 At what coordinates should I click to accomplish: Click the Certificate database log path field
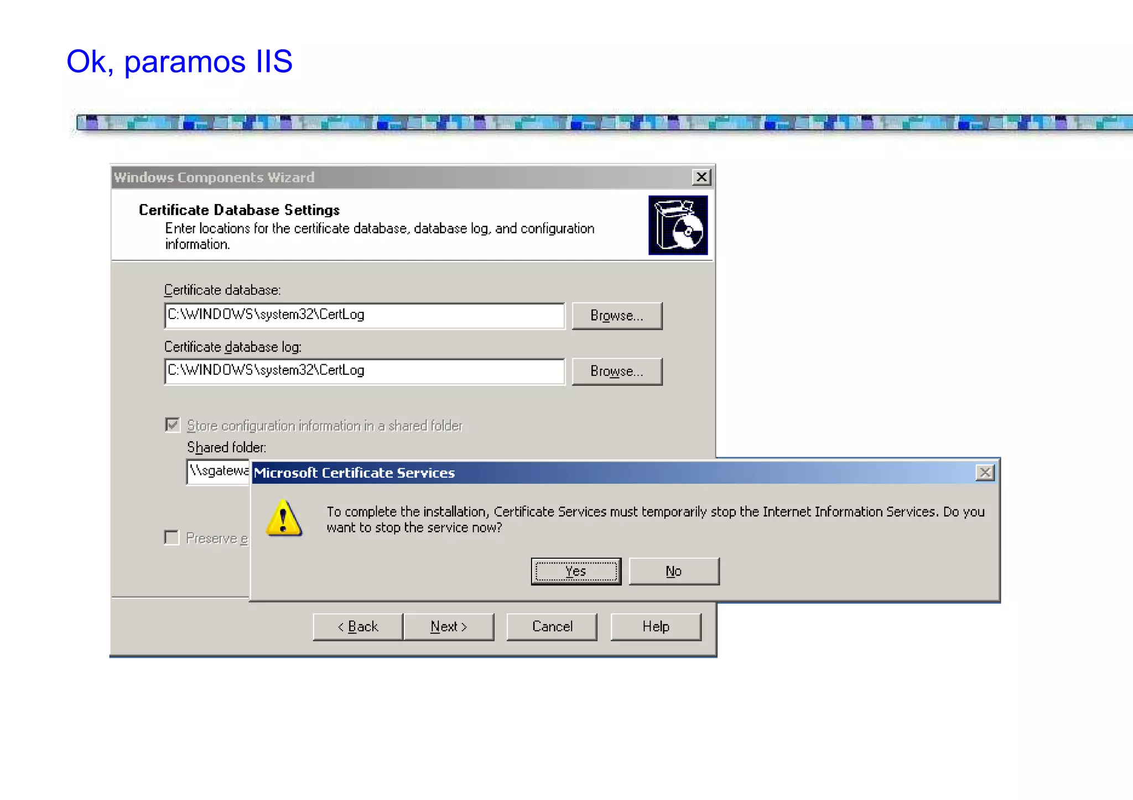[x=365, y=371]
